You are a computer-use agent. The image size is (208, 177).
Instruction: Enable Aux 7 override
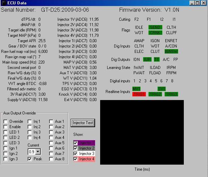(x=51, y=154)
